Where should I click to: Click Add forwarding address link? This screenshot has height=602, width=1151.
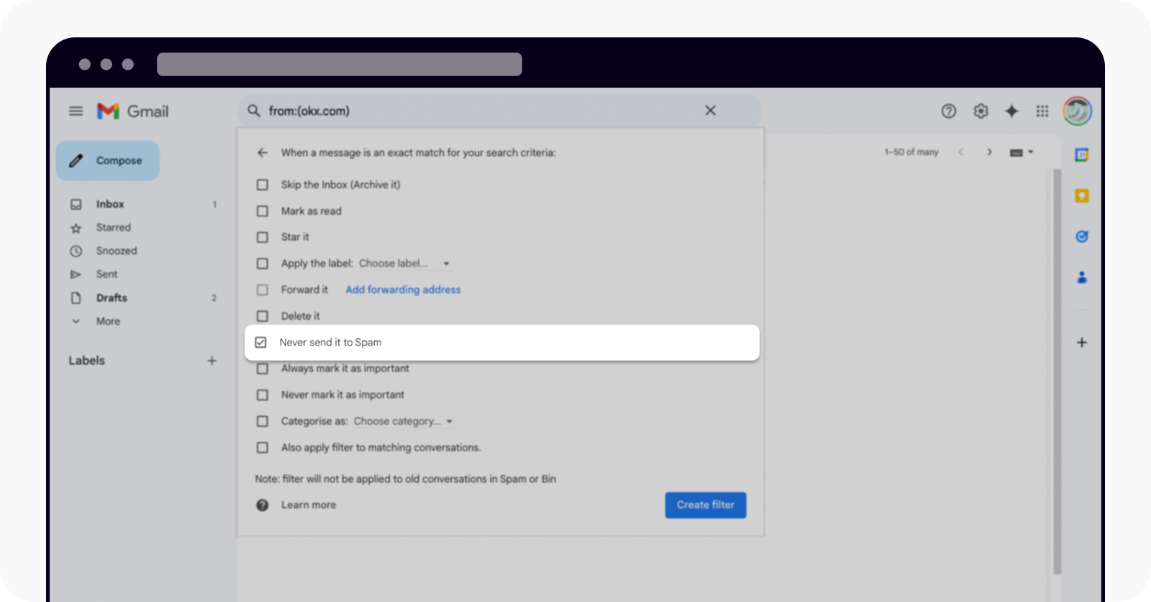pyautogui.click(x=403, y=290)
